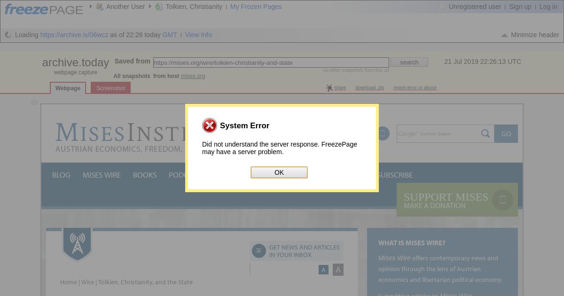Click the Home breadcrumb link

coord(69,282)
